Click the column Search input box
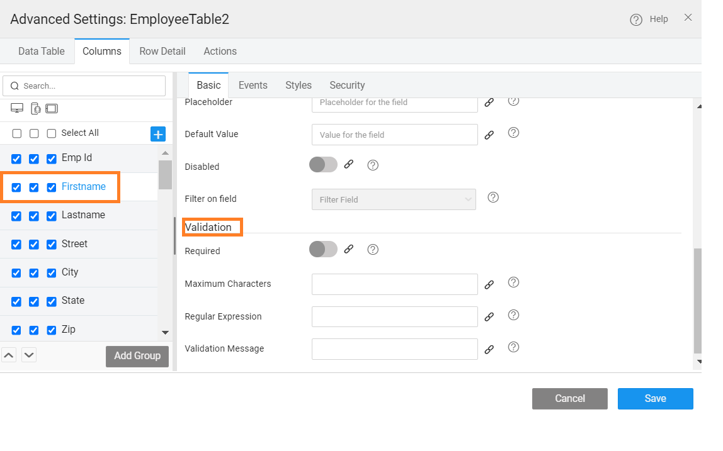The height and width of the screenshot is (451, 723). coord(84,86)
